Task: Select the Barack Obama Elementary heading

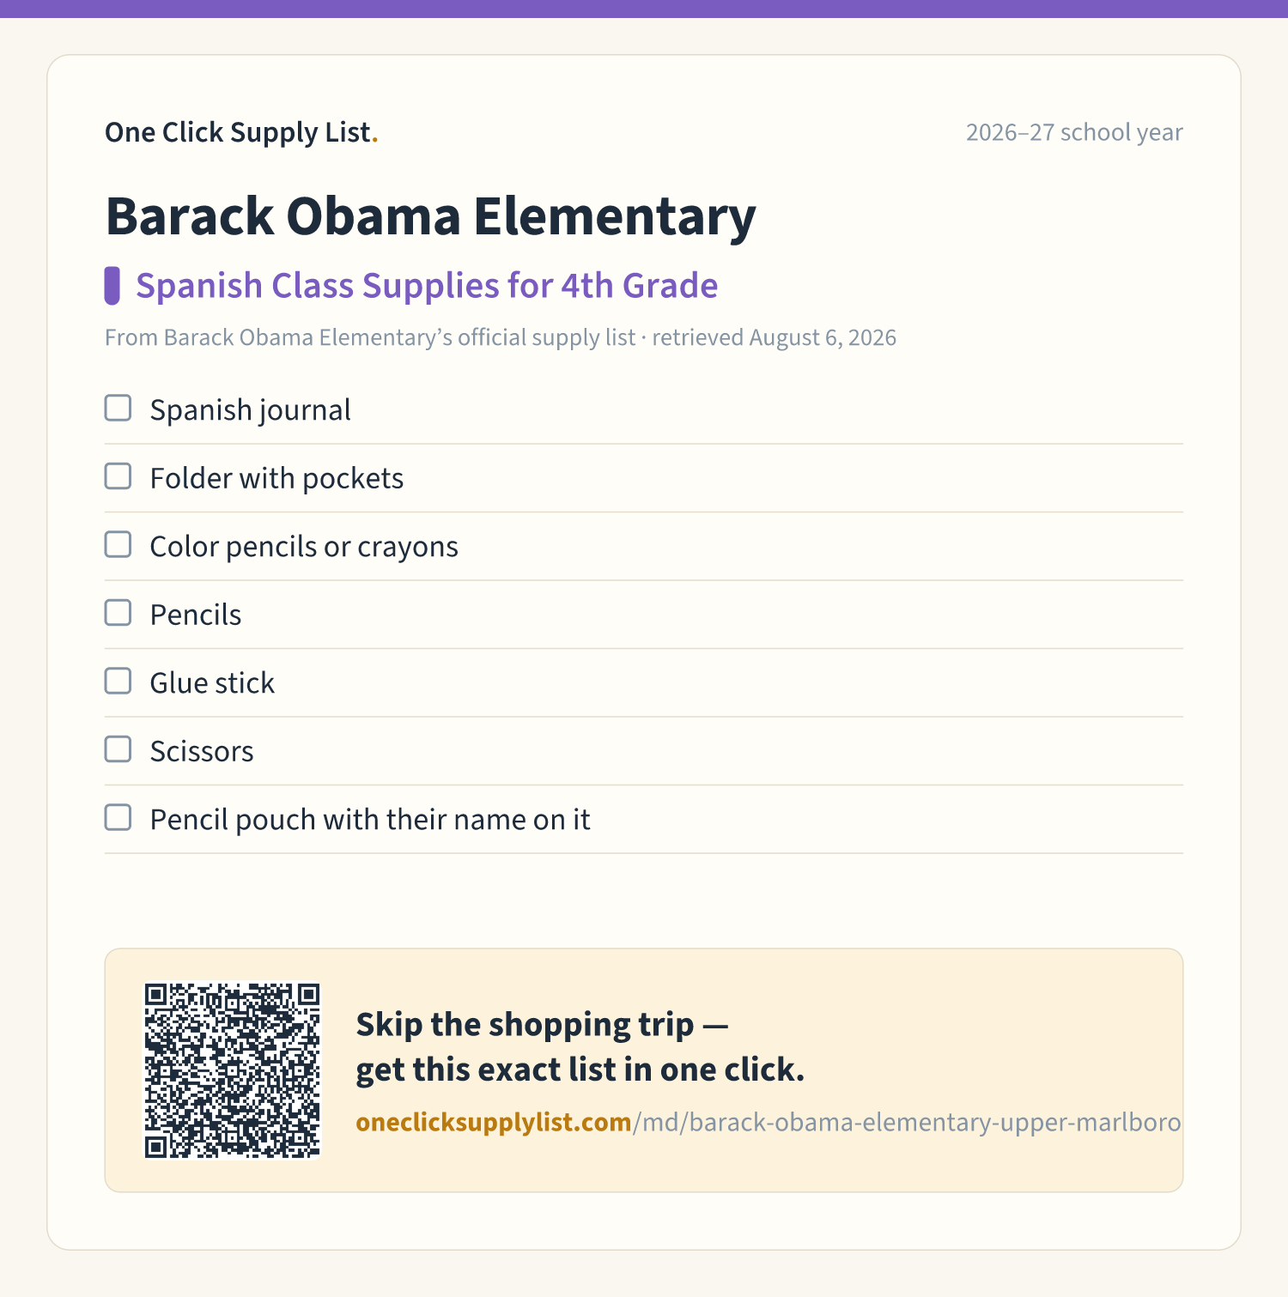Action: pos(430,215)
